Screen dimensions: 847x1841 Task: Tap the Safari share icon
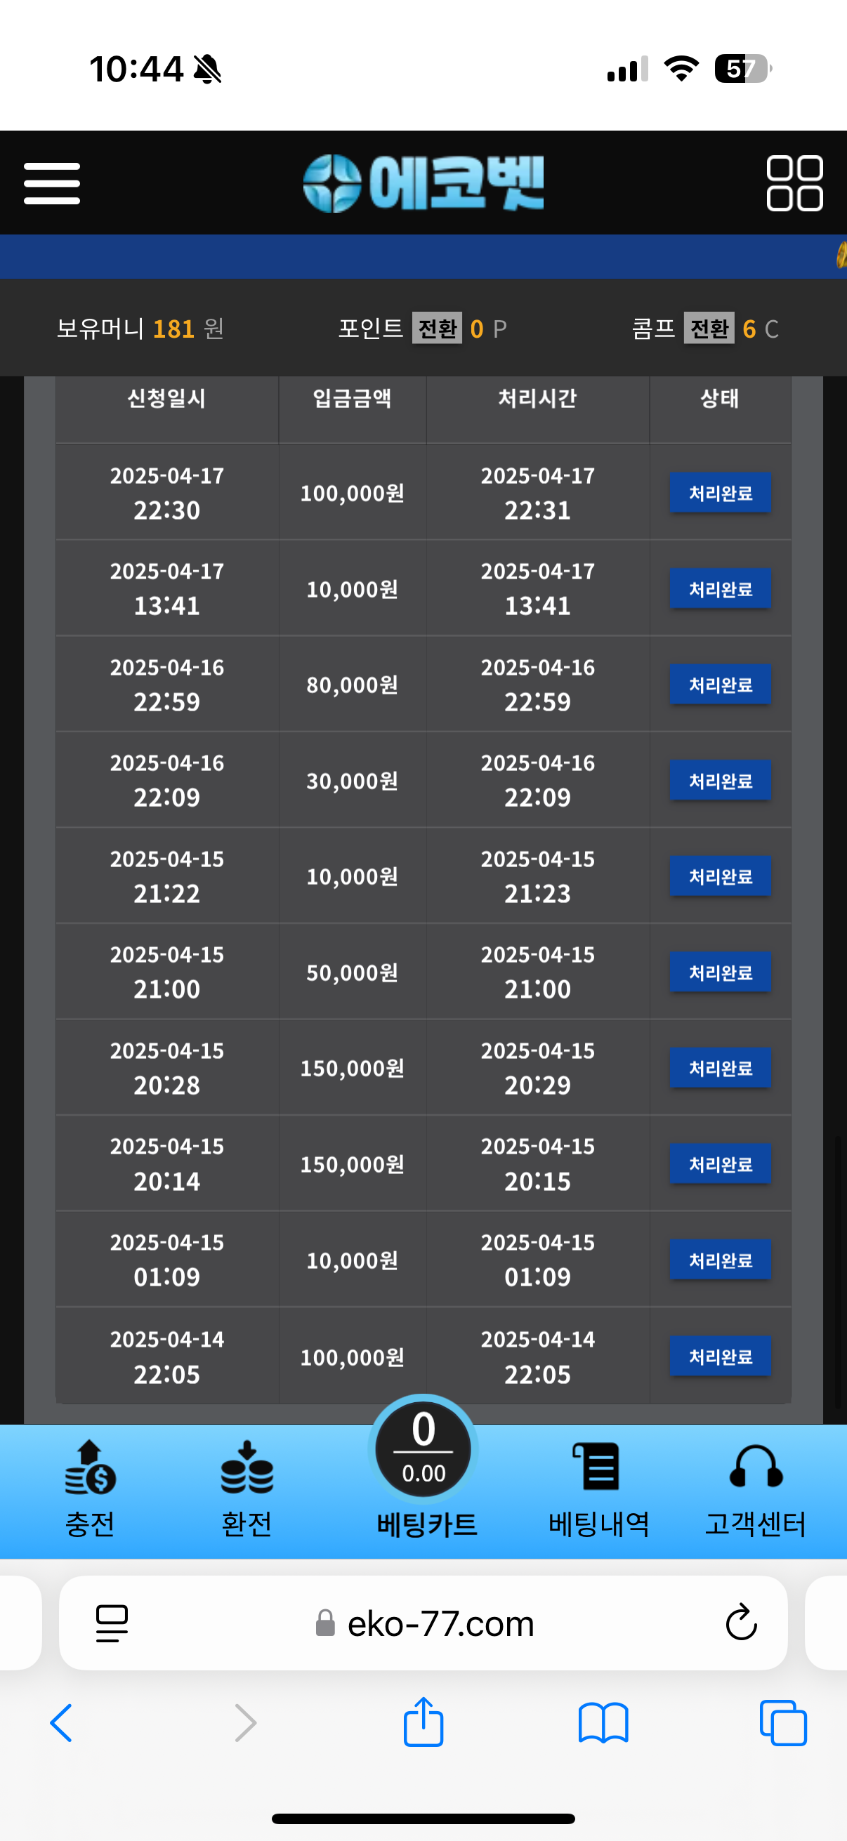423,1723
